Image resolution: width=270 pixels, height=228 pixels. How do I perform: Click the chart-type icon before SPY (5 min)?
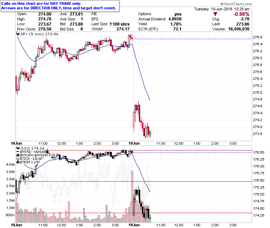pyautogui.click(x=18, y=34)
